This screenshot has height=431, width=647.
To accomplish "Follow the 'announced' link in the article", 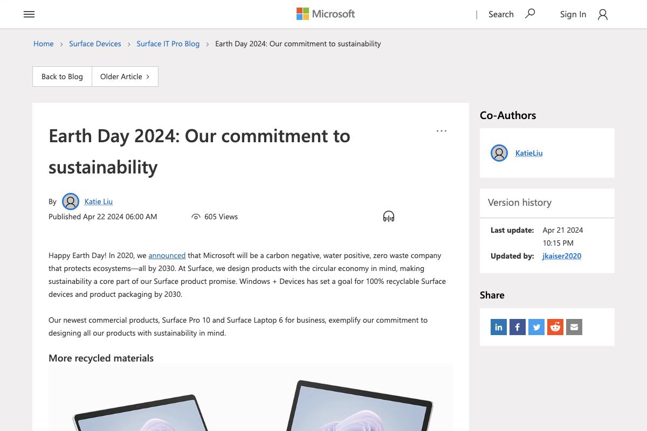I will [x=167, y=255].
